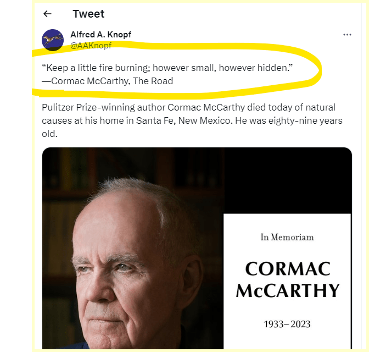Click the green sidebar strip on left
The width and height of the screenshot is (369, 352).
click(15, 176)
